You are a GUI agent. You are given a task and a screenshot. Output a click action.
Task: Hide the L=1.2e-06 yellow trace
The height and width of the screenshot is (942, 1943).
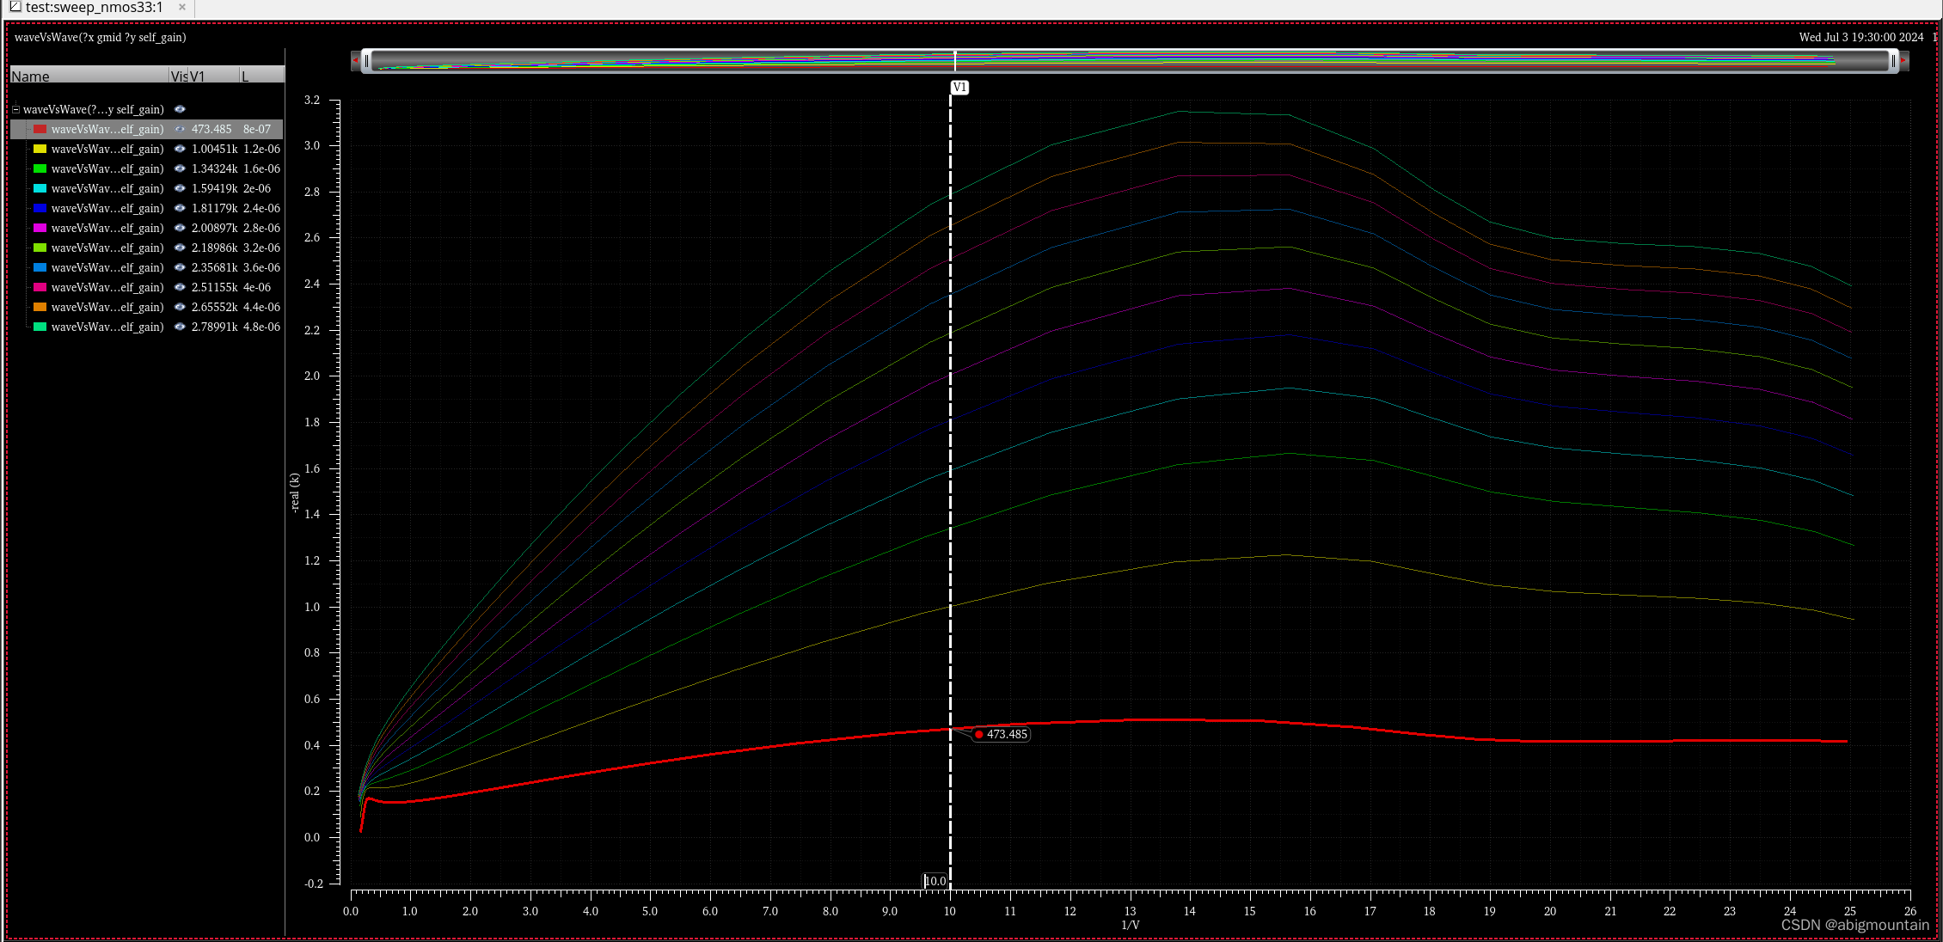(180, 149)
